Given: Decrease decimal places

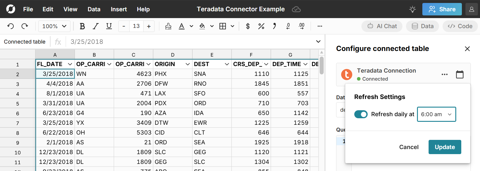Looking at the screenshot, I should click(288, 26).
